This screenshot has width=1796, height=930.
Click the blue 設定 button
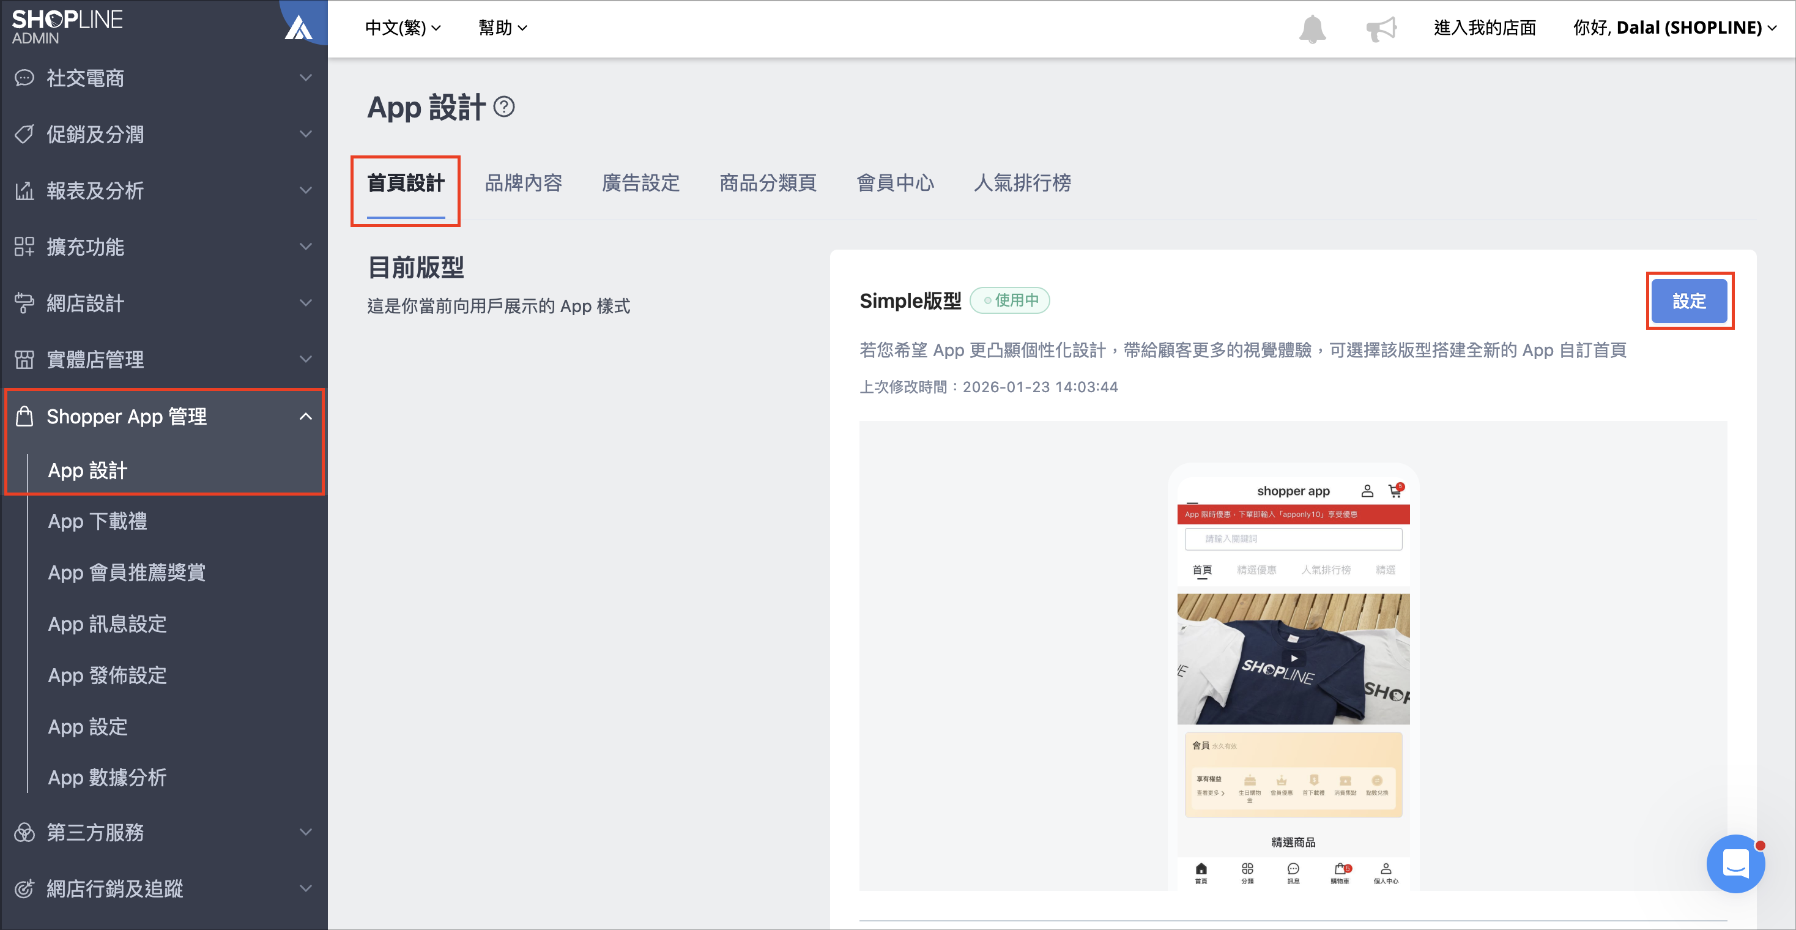1690,301
